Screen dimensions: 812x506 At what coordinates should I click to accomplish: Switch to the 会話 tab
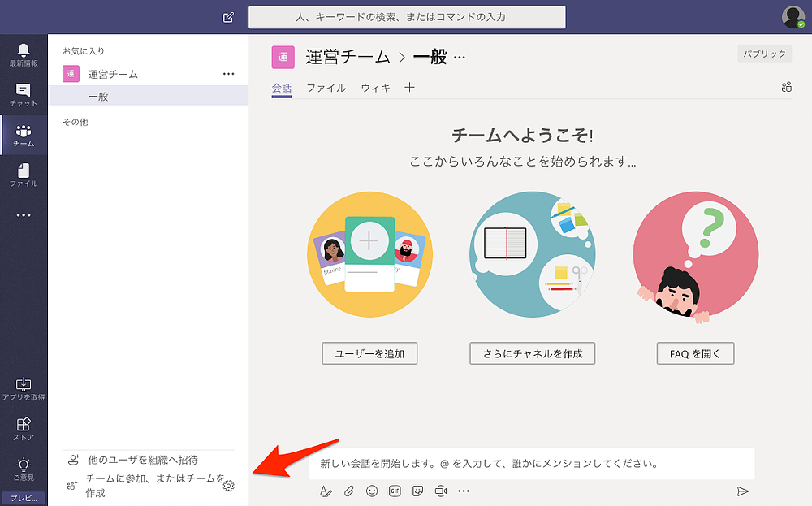(282, 88)
